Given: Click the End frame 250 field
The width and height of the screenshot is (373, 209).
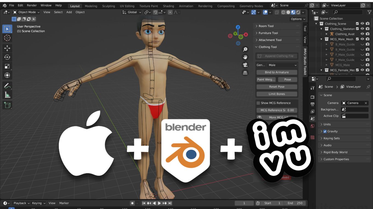Looking at the screenshot, I should pyautogui.click(x=295, y=203).
